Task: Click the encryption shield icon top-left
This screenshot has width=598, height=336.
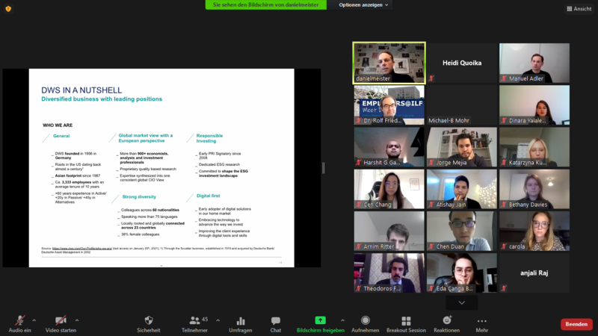Action: (8, 9)
